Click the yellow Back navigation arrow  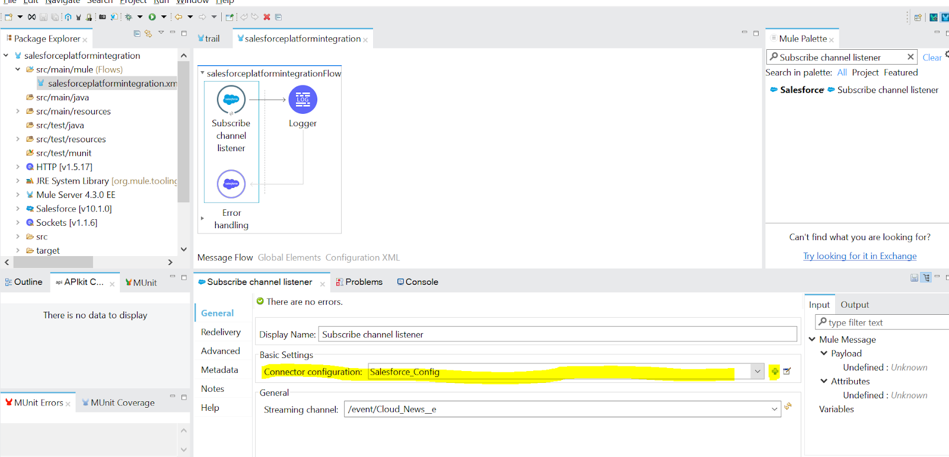coord(178,17)
